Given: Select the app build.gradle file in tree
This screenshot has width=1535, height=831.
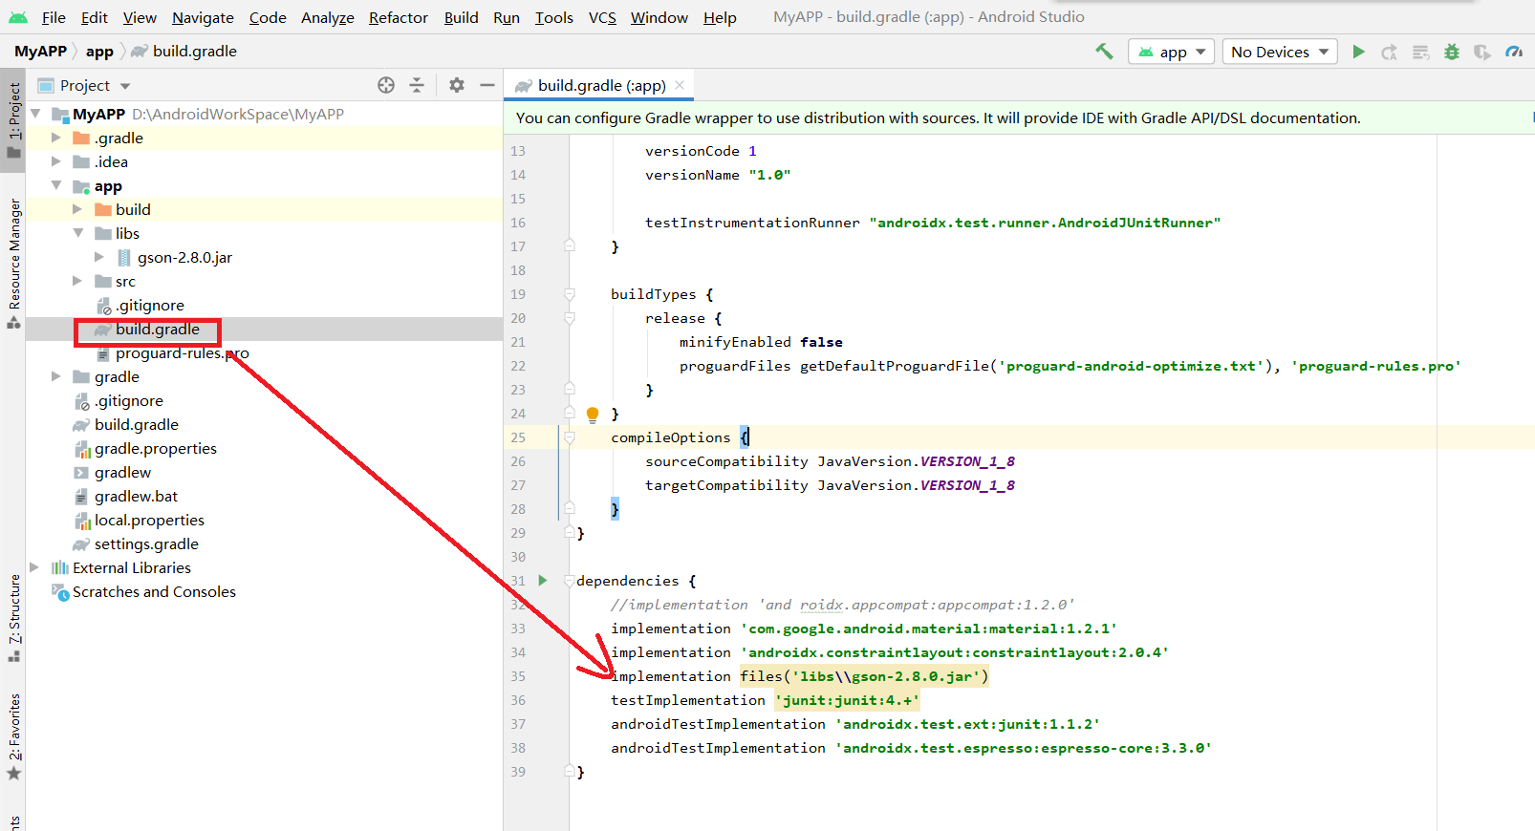Looking at the screenshot, I should 158,329.
